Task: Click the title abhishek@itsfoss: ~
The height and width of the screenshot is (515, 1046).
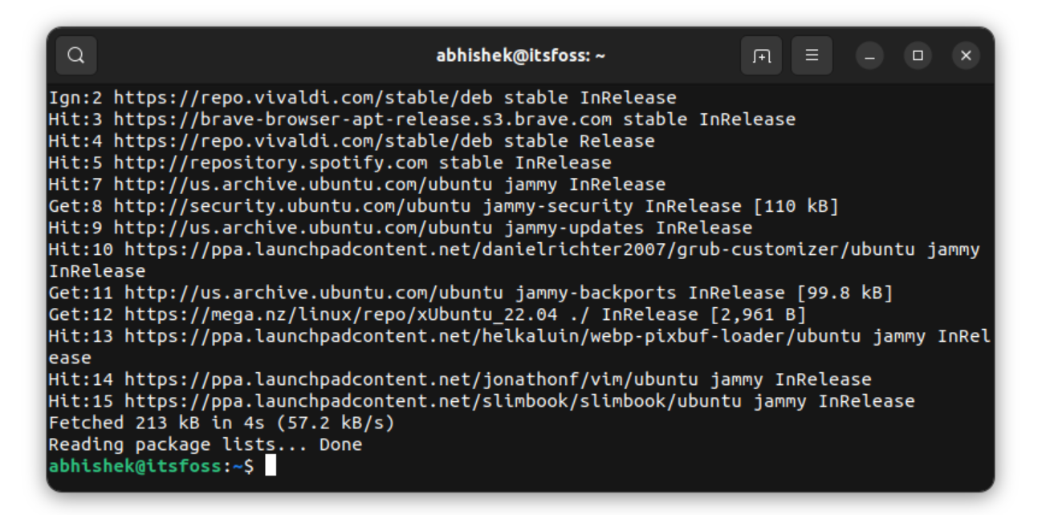Action: tap(520, 55)
